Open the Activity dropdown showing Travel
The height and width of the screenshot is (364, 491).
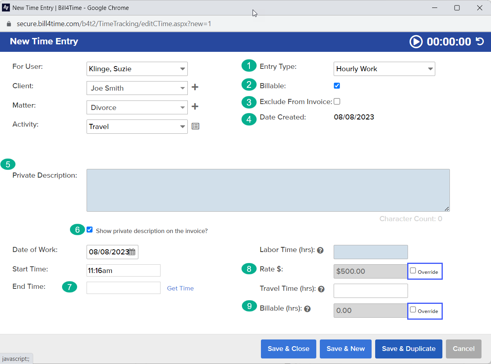(x=137, y=127)
